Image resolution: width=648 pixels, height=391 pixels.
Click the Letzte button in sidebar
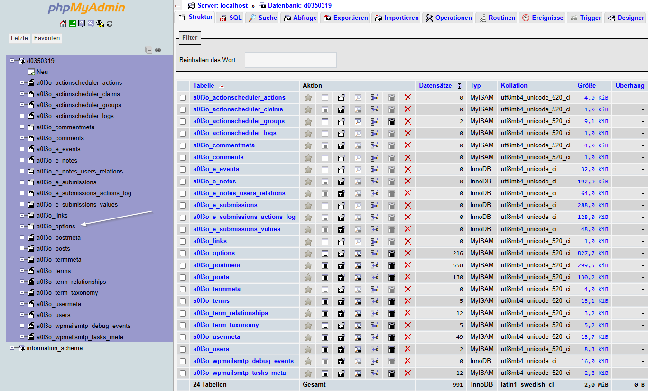coord(19,38)
